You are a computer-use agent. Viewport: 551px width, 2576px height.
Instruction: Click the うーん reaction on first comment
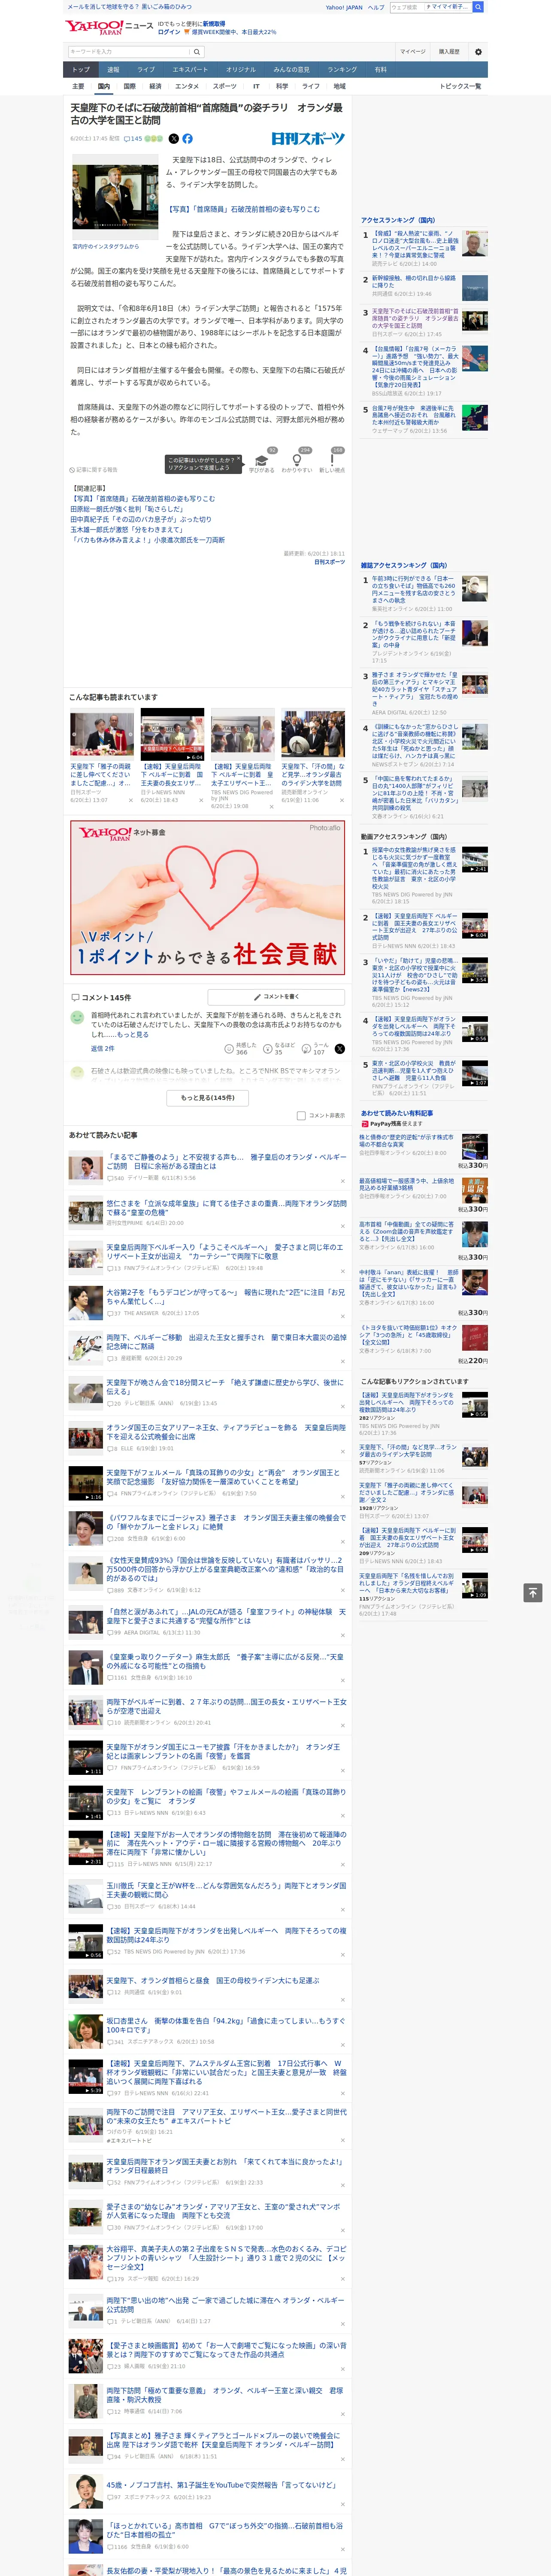[x=314, y=1048]
